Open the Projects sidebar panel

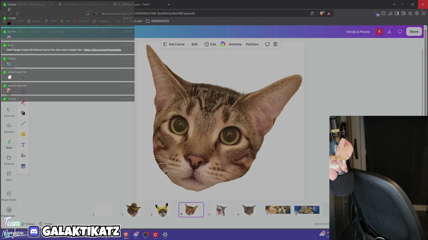[x=9, y=160]
